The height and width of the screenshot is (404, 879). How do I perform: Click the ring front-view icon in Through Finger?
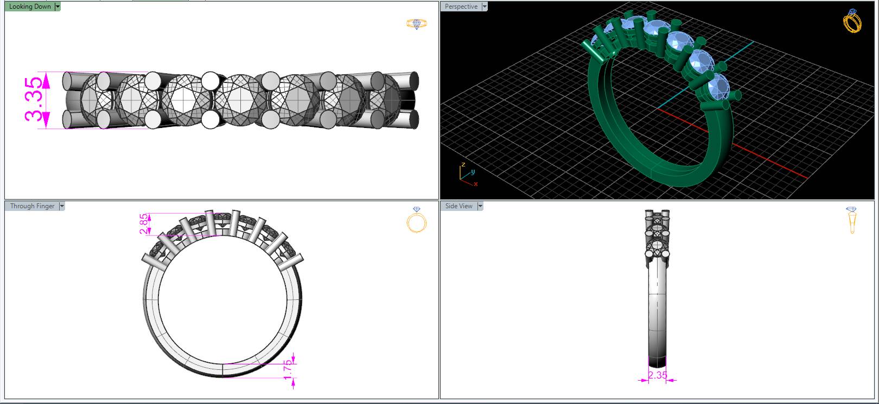click(x=417, y=220)
